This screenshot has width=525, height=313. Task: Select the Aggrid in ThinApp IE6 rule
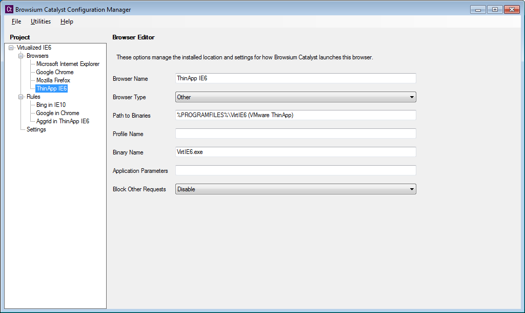coord(63,121)
